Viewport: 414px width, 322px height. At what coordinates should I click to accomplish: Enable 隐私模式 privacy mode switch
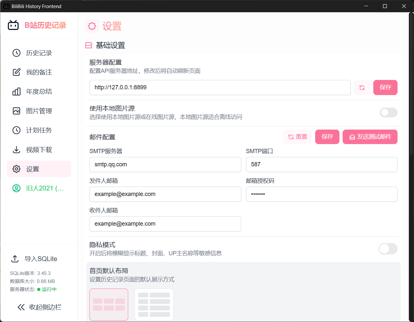[388, 249]
